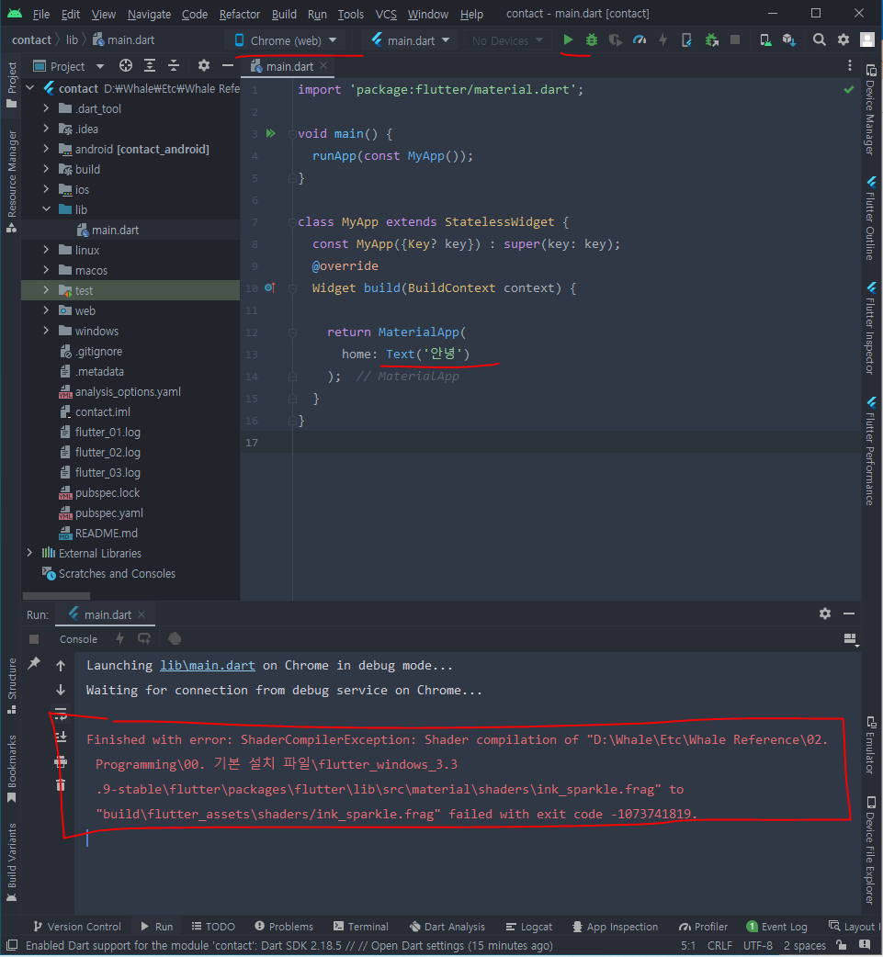Toggle the Flutter Inspector side panel
883x957 pixels.
click(871, 329)
